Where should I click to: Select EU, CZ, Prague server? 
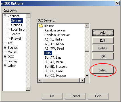click(x=55, y=76)
